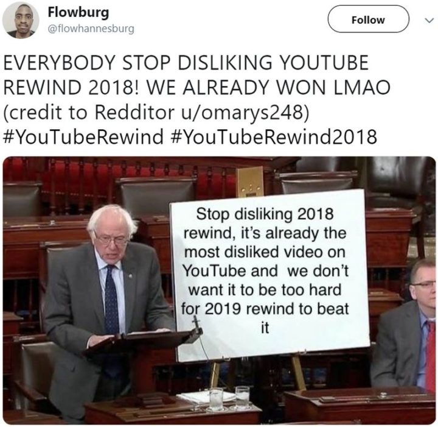Click the credit line mentioning u/omarys248

click(156, 112)
